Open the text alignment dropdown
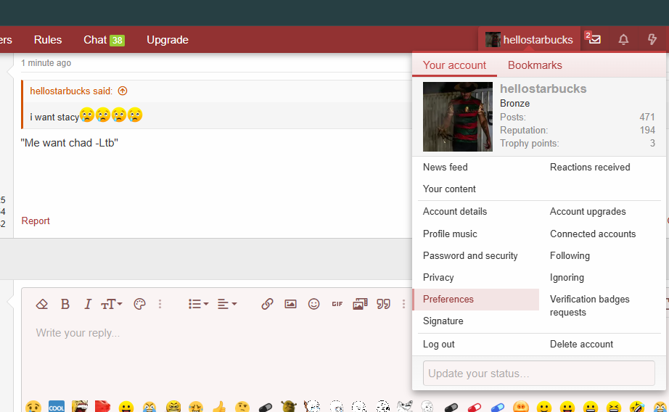 [227, 304]
